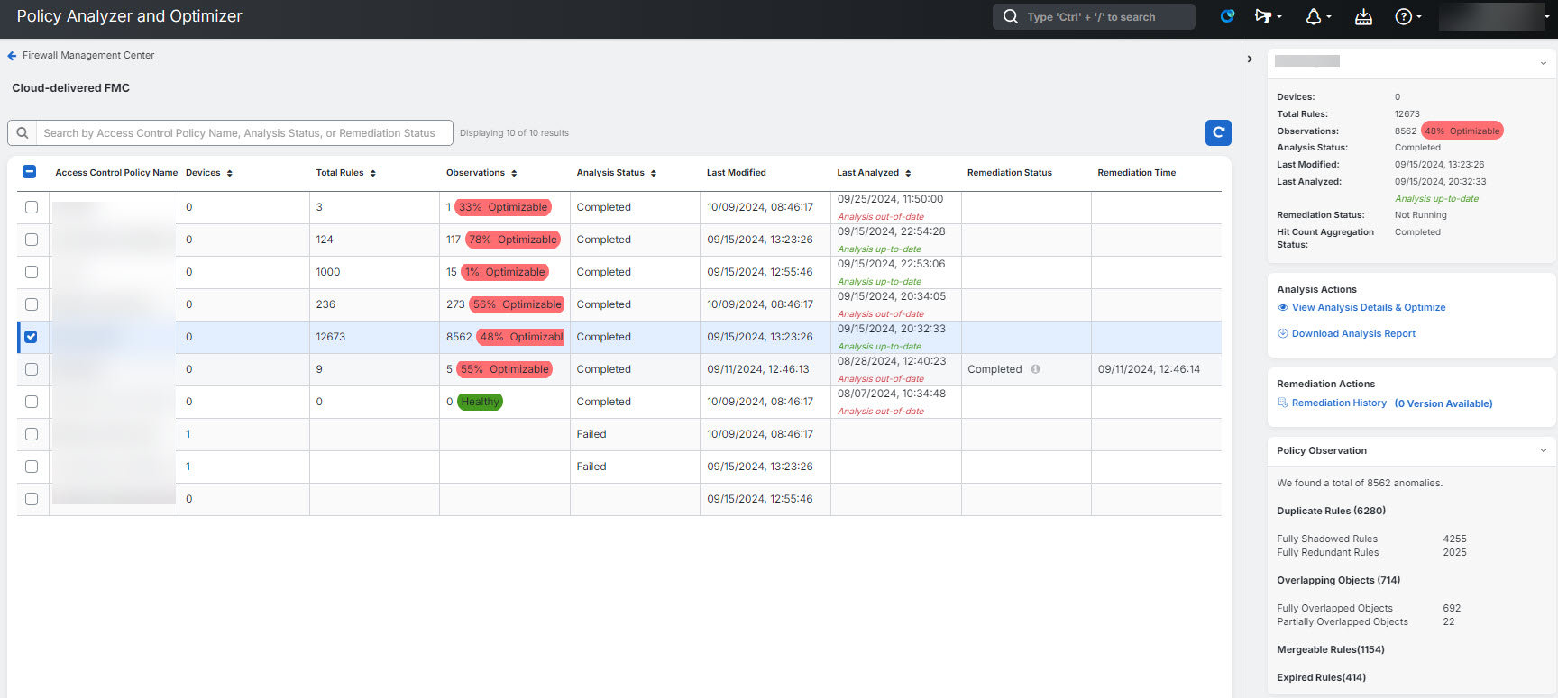Click the 33% Optimizable badge
Screen dimensions: 1558x698
point(503,207)
